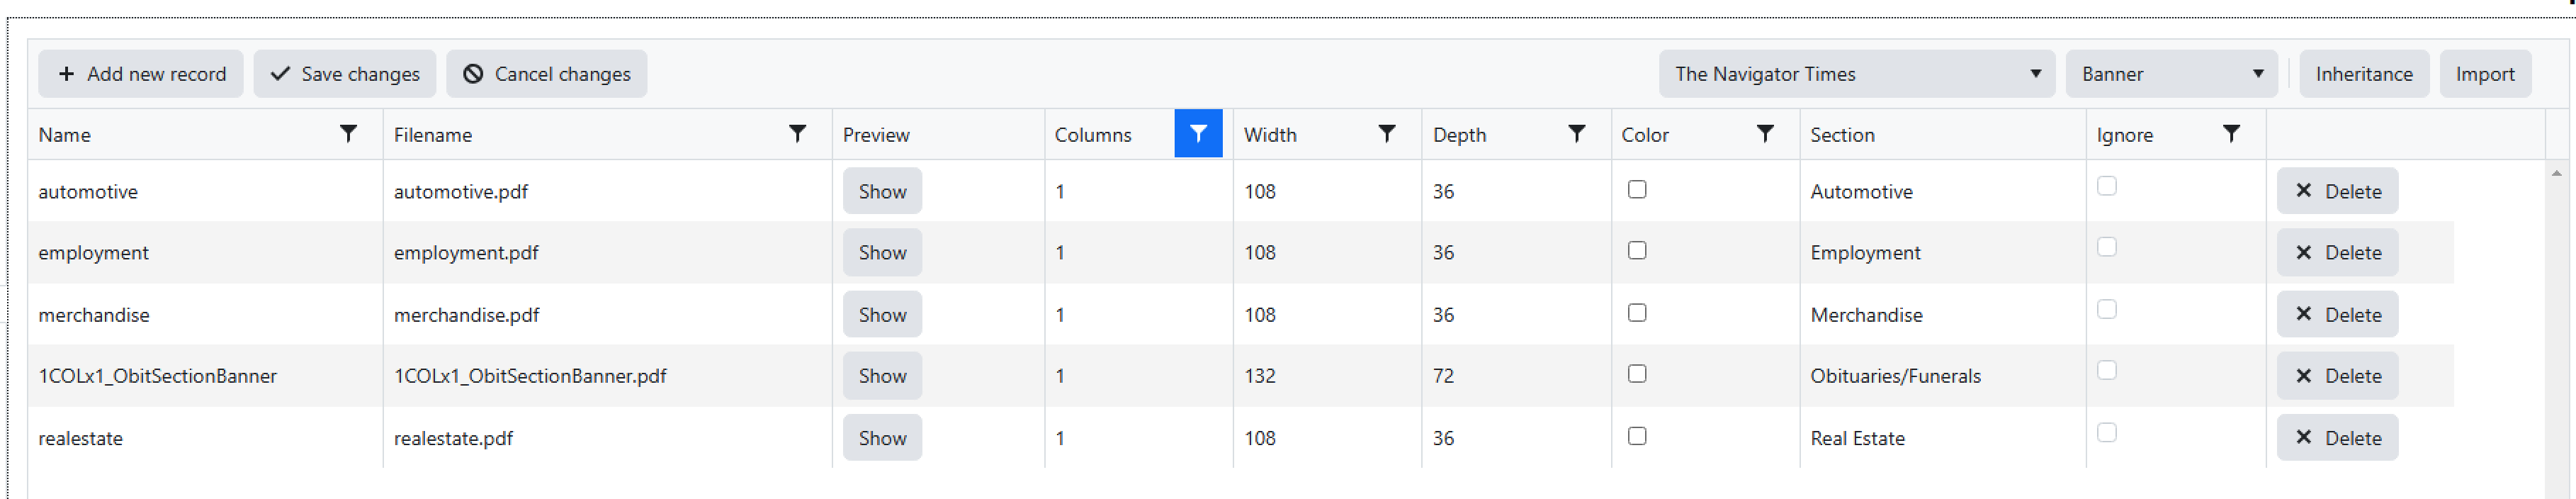Toggle Color checkbox for merchandise row
The width and height of the screenshot is (2576, 499).
[1636, 313]
